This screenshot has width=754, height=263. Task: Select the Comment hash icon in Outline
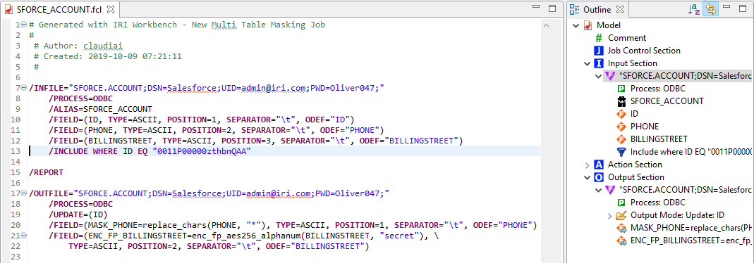[x=599, y=38]
